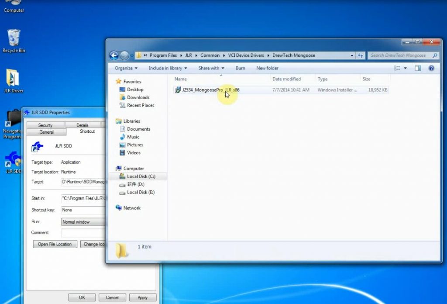The width and height of the screenshot is (447, 304).
Task: Open Explorer Help icon
Action: (x=431, y=68)
